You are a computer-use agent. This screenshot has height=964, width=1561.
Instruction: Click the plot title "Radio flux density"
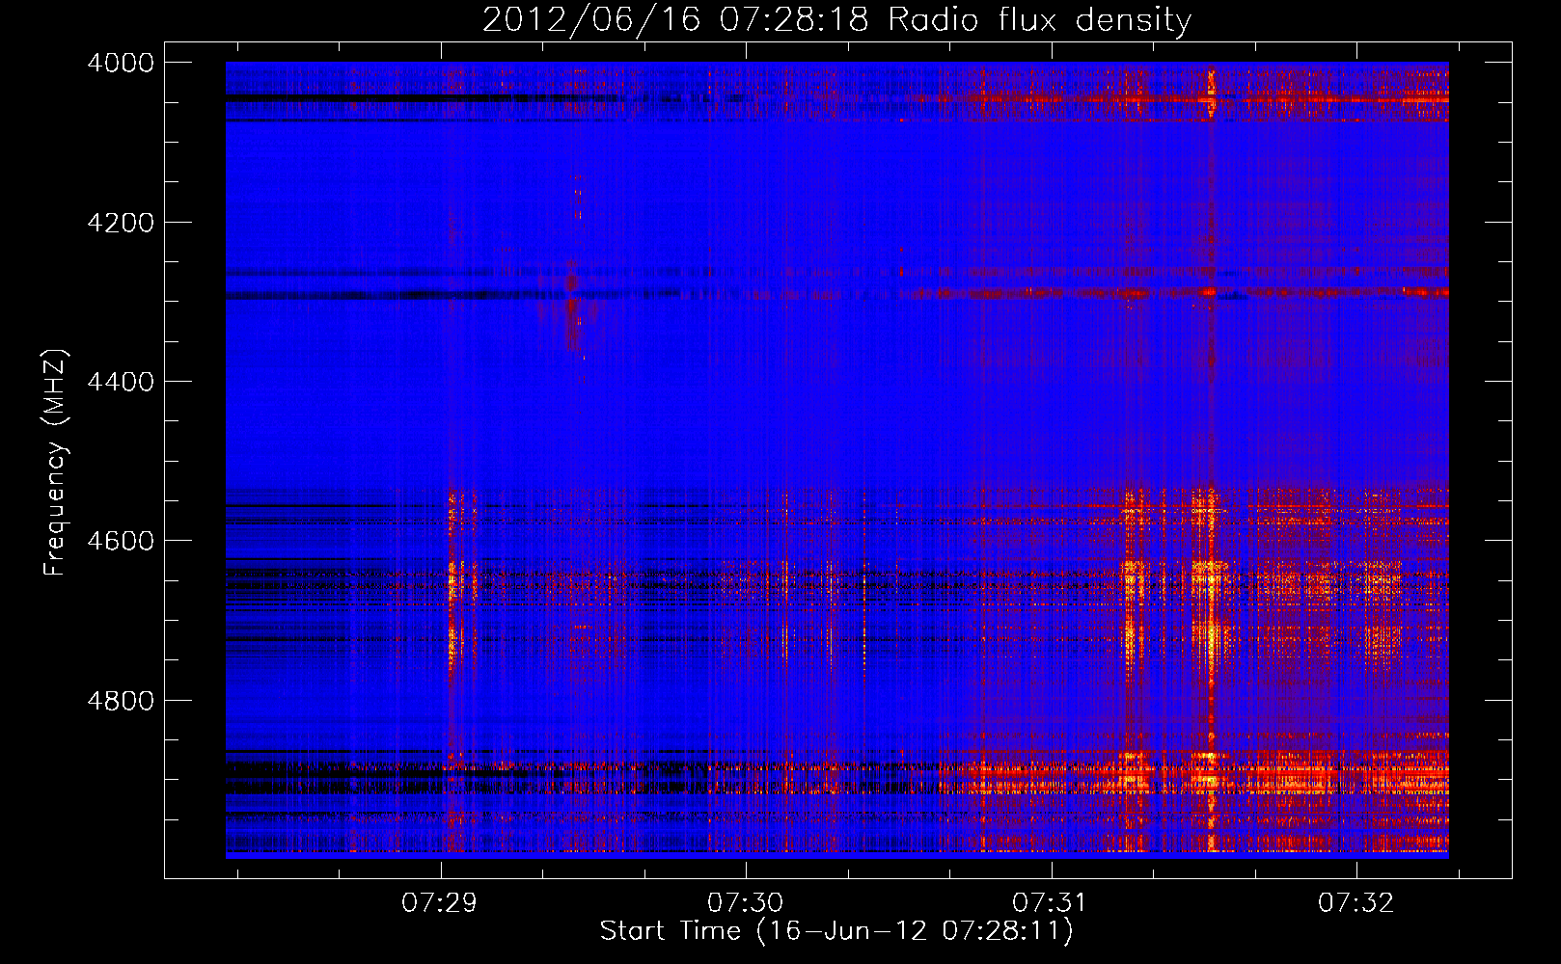click(x=1040, y=19)
